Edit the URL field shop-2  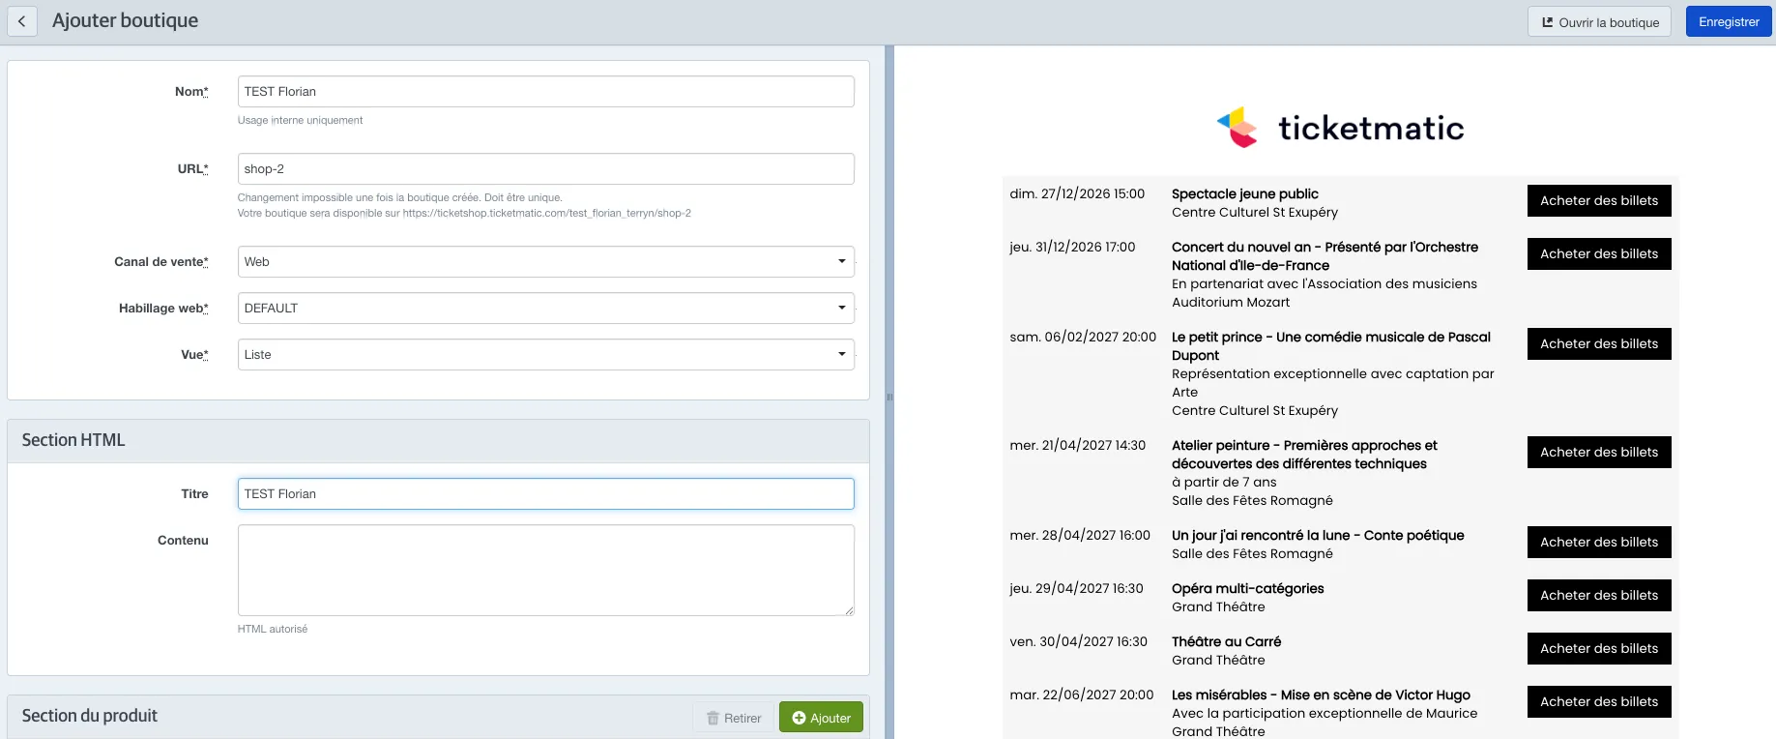pos(545,169)
